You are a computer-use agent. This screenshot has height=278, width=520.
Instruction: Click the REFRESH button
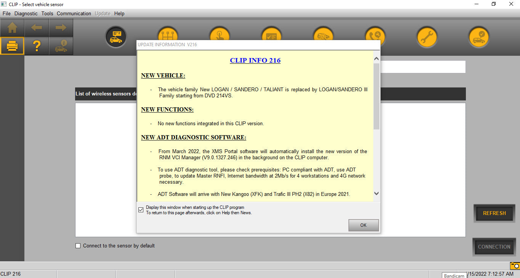(x=494, y=213)
